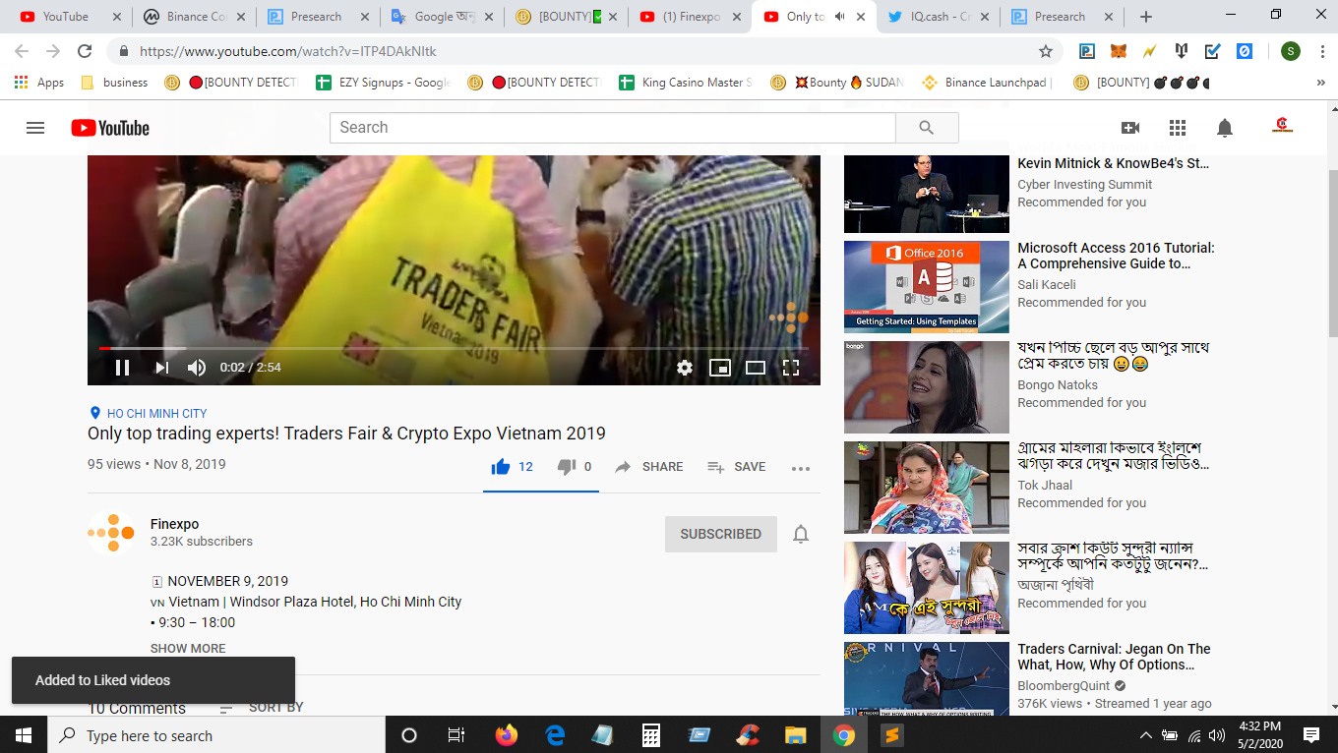Click the SUBSCRIBED button
Image resolution: width=1338 pixels, height=753 pixels.
[x=721, y=534]
